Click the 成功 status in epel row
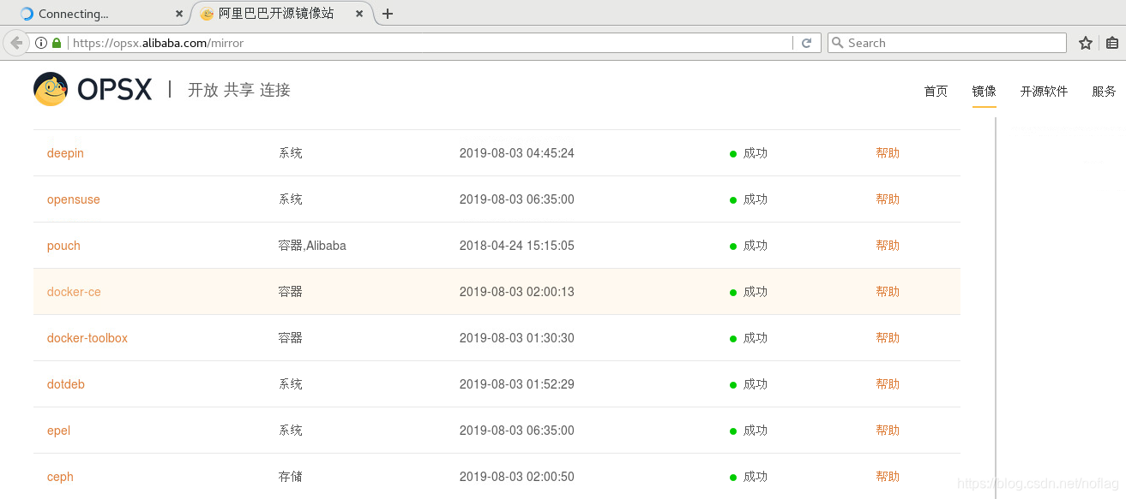 click(755, 431)
